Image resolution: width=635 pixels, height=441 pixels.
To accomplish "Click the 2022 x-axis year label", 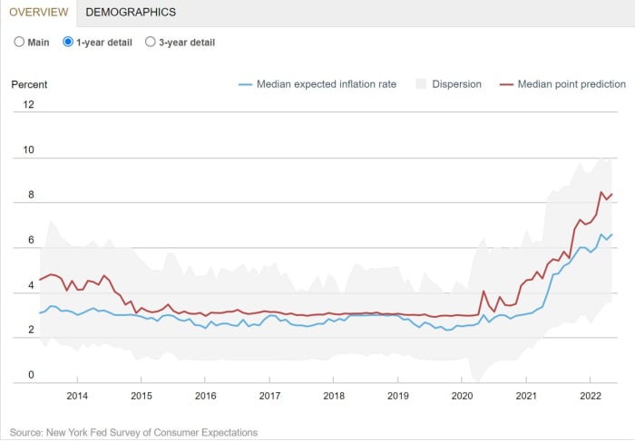I will pos(591,396).
